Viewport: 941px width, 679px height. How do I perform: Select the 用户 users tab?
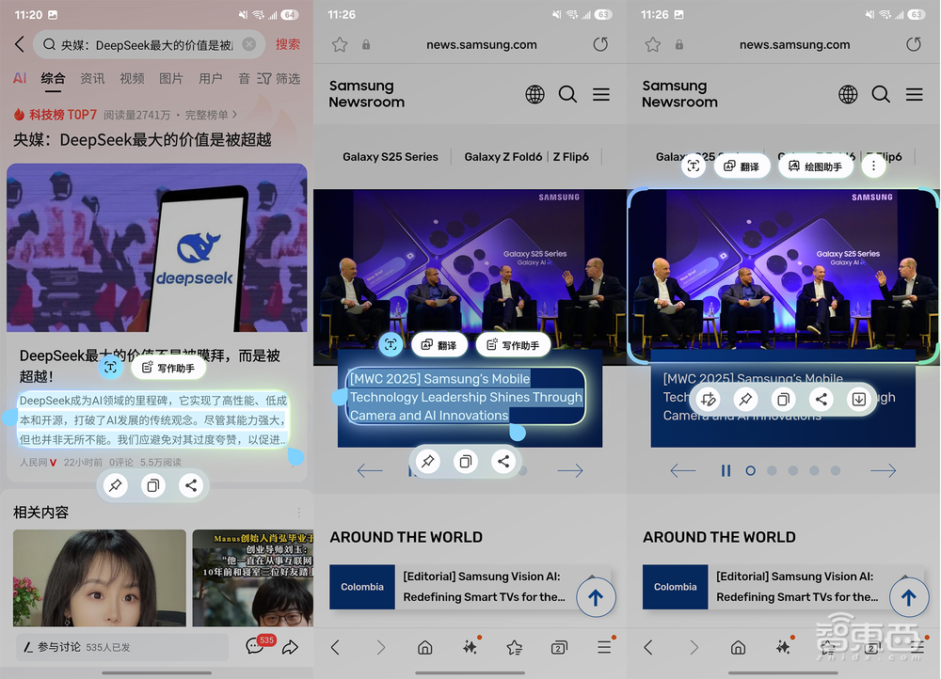coord(211,79)
